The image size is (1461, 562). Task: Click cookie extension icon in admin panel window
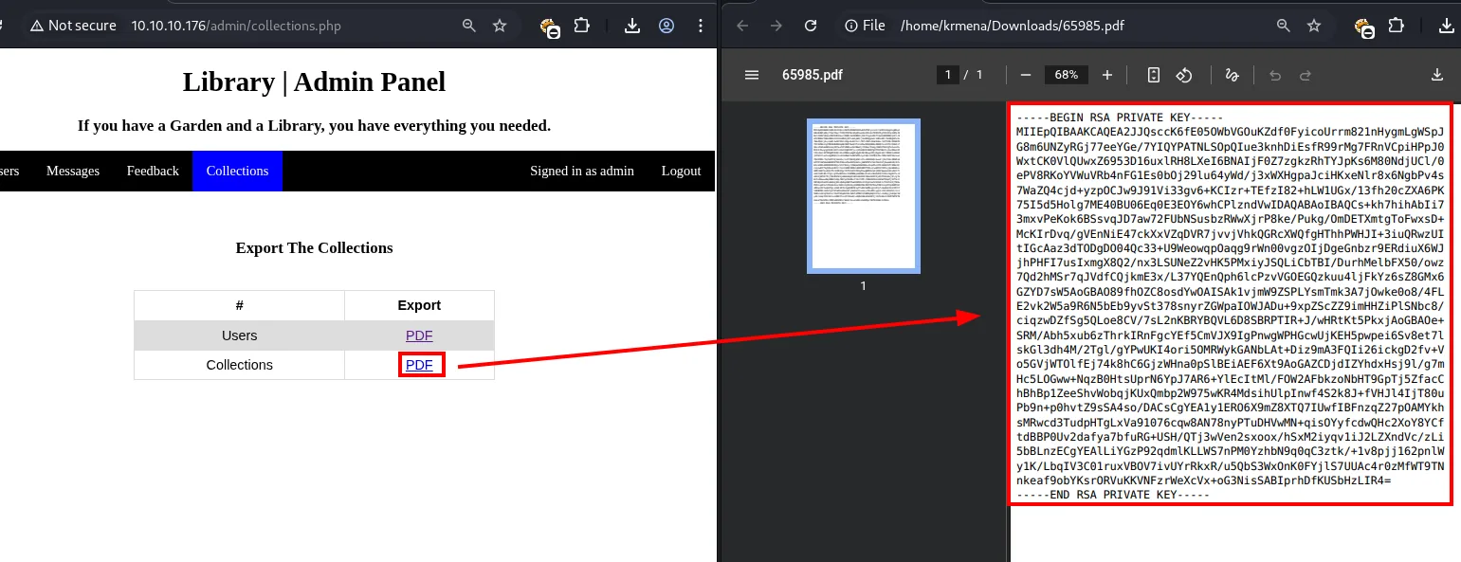tap(550, 27)
